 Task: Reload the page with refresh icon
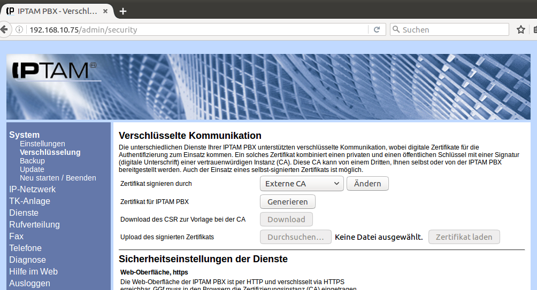[x=377, y=30]
